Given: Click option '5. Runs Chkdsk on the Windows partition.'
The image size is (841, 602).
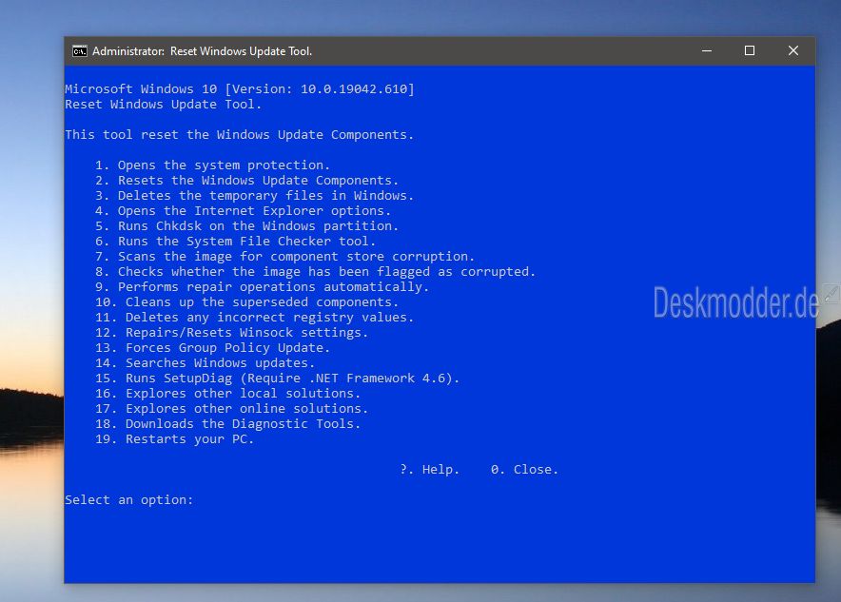Looking at the screenshot, I should tap(247, 225).
